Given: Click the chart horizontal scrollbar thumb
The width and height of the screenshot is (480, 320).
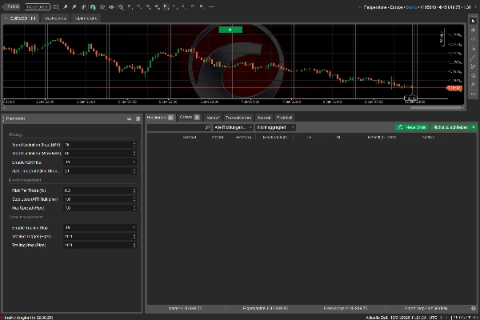Looking at the screenshot, I should pos(436,108).
